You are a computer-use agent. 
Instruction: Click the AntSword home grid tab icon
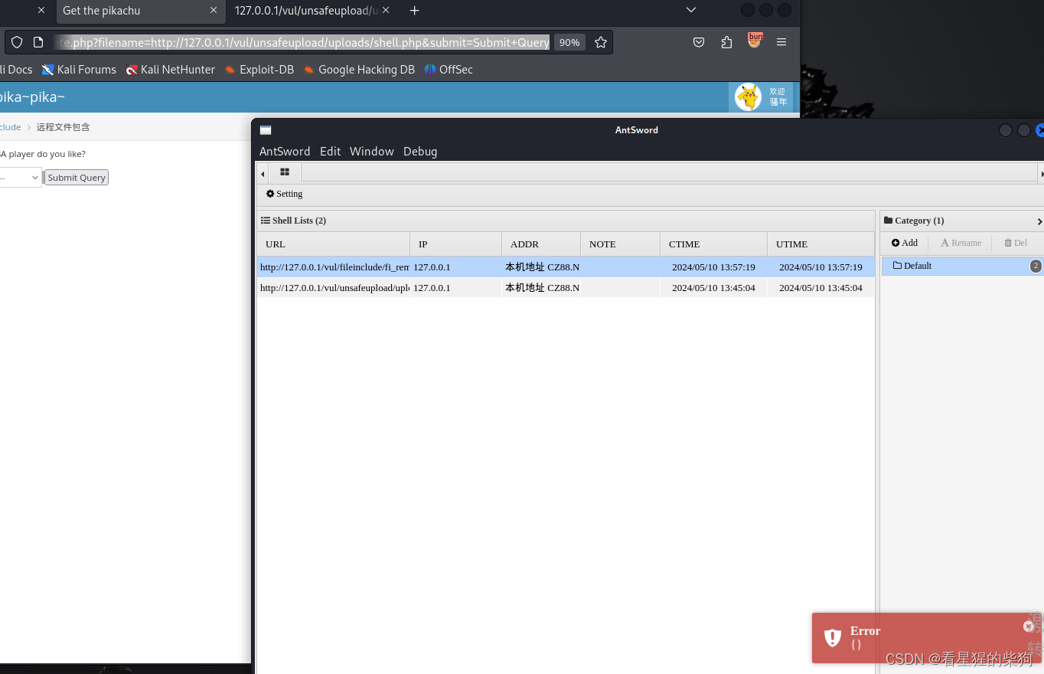click(x=285, y=172)
